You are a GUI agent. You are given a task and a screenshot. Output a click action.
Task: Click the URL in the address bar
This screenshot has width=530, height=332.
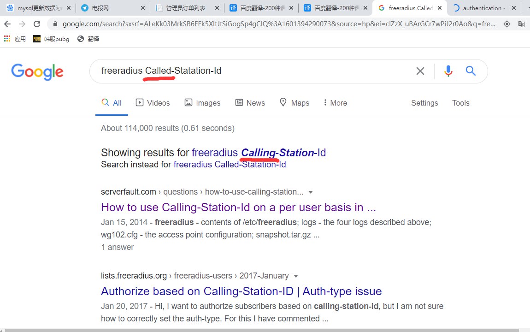pyautogui.click(x=279, y=24)
